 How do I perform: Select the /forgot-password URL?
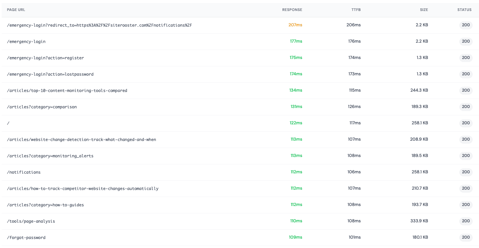[26, 238]
